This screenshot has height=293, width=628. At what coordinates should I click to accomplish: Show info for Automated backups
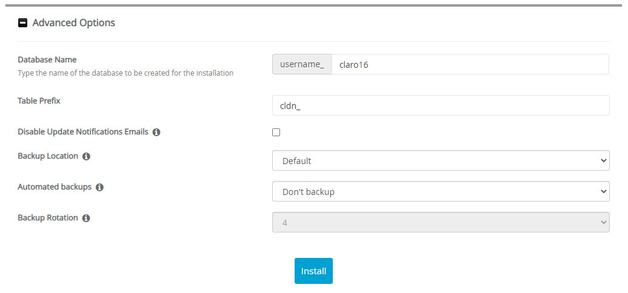99,188
